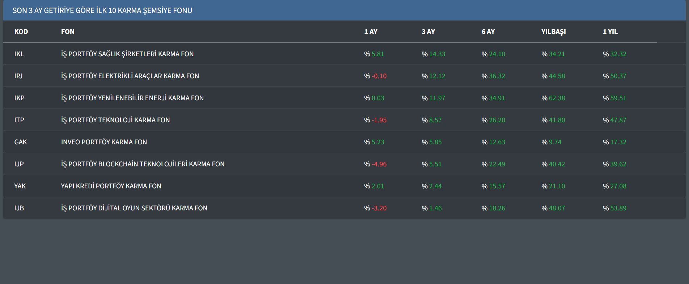Select İŞ PORTFÖY YENİLENEBİLİR ENERJİ KARMA FON

click(132, 98)
